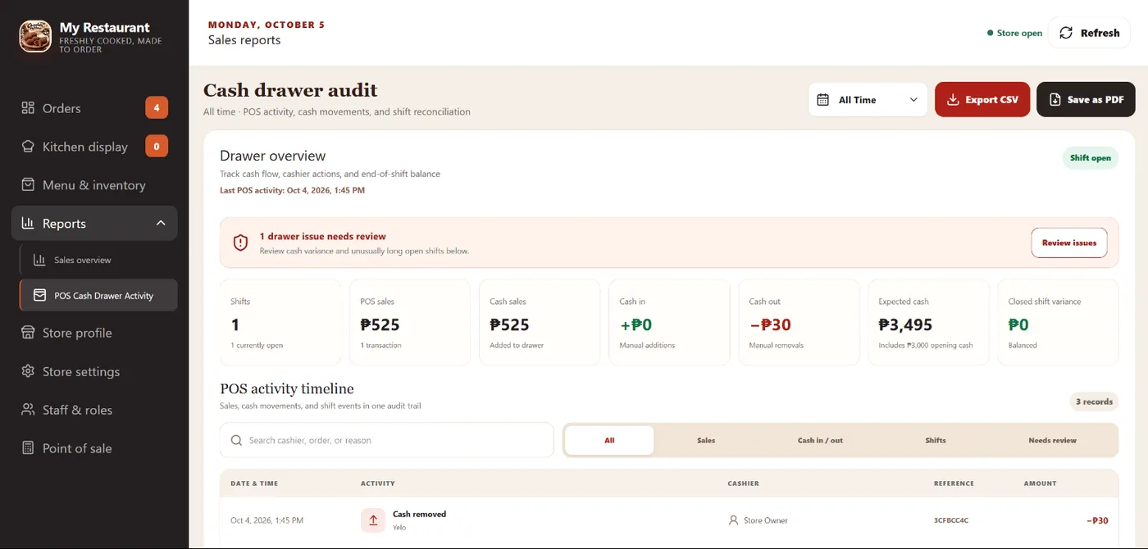1148x549 pixels.
Task: Click the Expected cash ₱3,495 card
Action: (928, 322)
